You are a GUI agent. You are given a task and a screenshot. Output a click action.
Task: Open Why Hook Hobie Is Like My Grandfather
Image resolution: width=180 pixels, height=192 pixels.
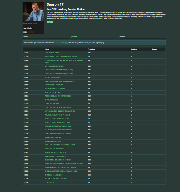click(x=60, y=111)
